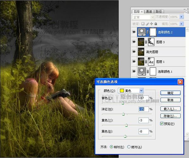Hide 图层 3 via eye icon

click(134, 42)
